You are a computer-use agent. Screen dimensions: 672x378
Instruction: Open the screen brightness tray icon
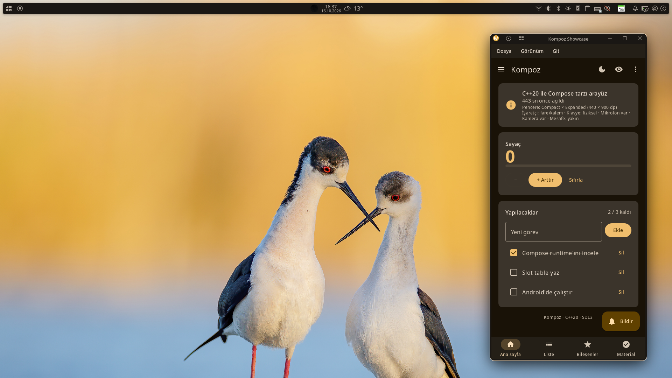click(x=568, y=8)
